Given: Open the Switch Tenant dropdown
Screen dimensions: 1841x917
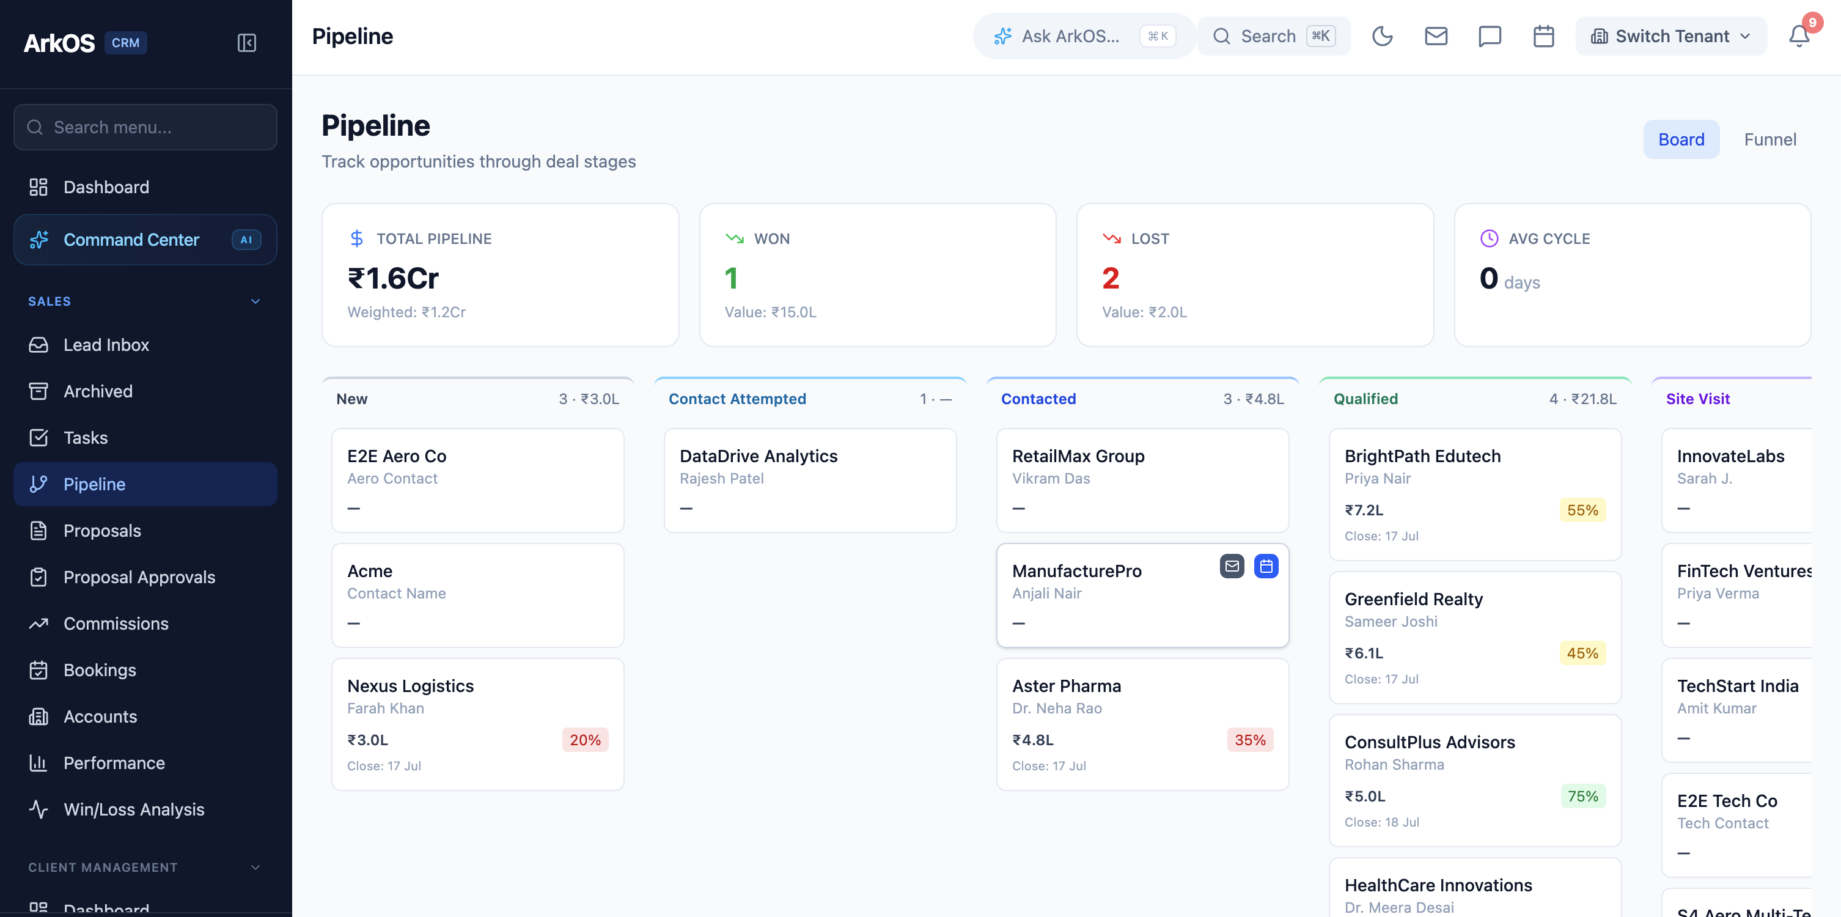Looking at the screenshot, I should click(1671, 37).
